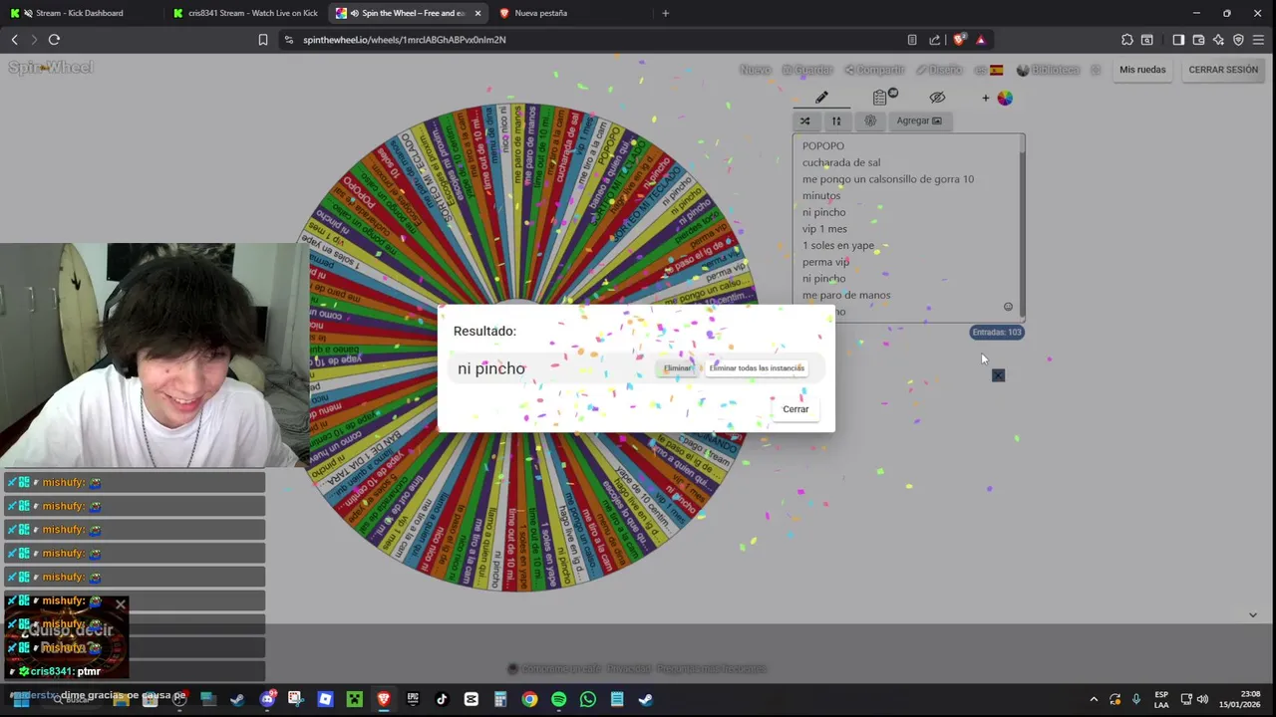The height and width of the screenshot is (717, 1276).
Task: Click the share page icon
Action: coord(935,40)
